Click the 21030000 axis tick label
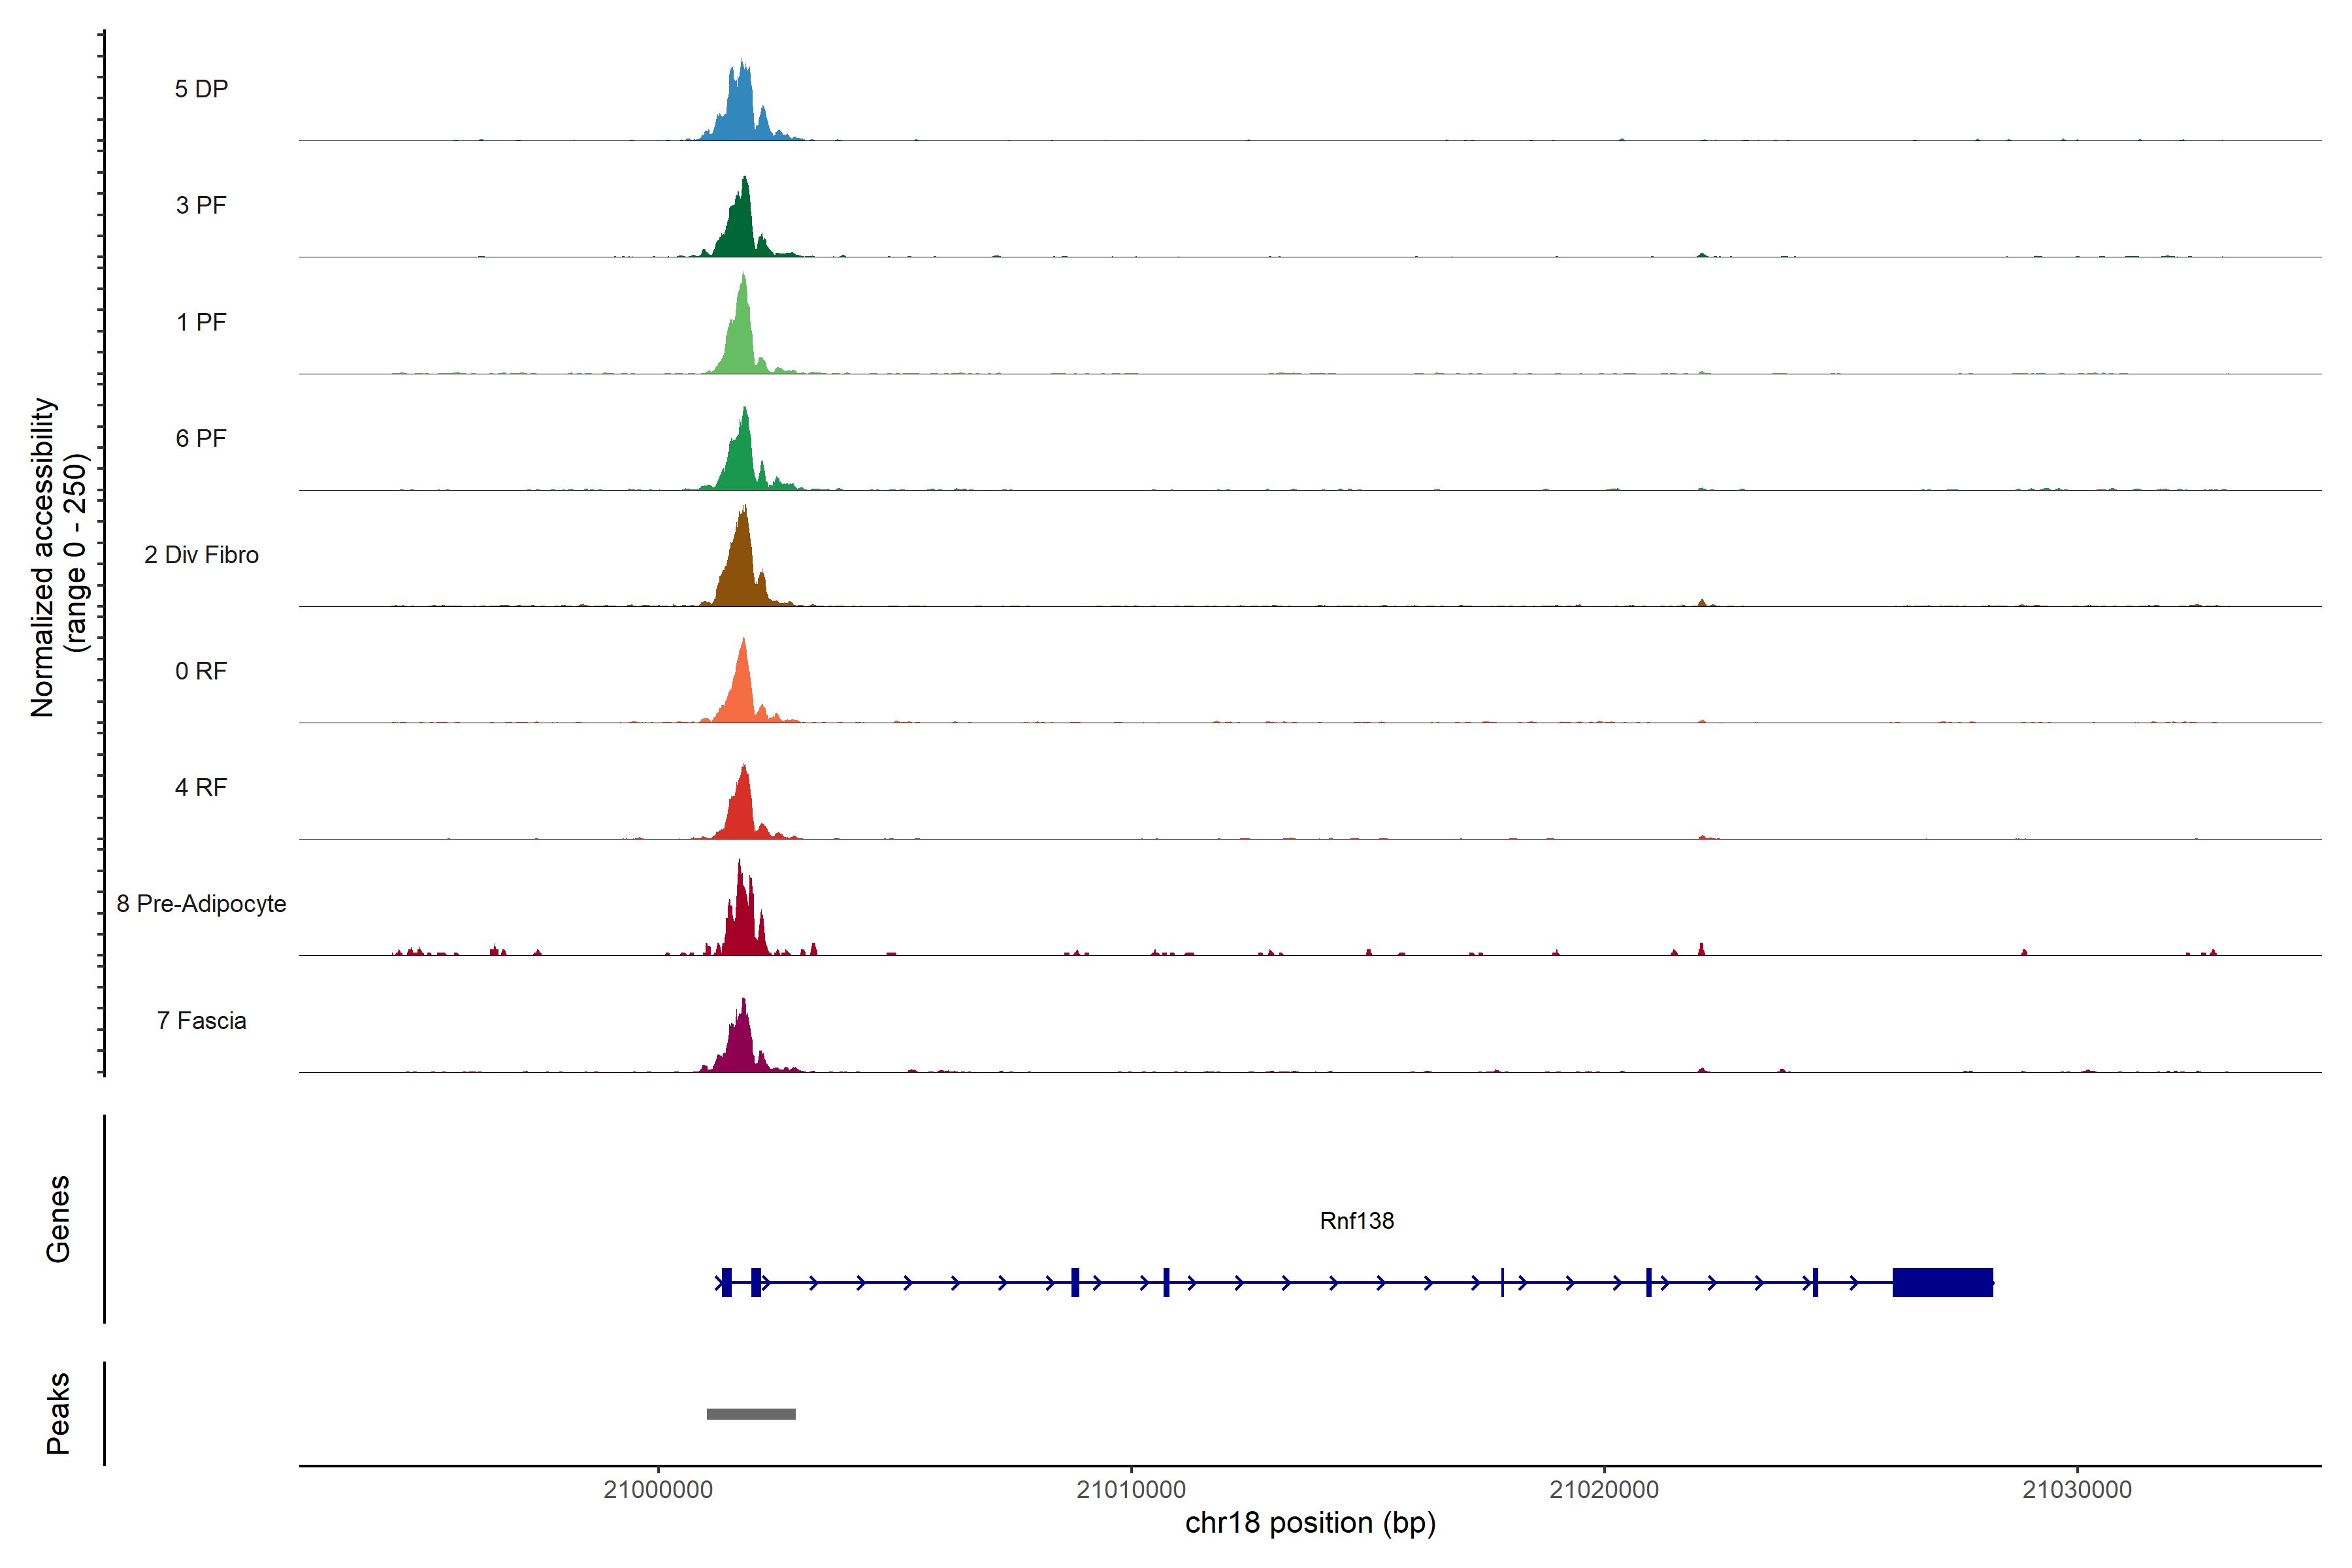 (2077, 1490)
